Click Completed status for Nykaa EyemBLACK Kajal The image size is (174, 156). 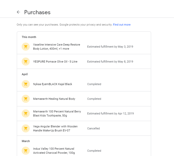94,84
